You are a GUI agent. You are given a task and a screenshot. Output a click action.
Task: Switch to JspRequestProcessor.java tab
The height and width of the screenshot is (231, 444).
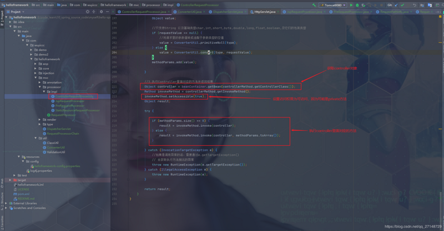304,12
